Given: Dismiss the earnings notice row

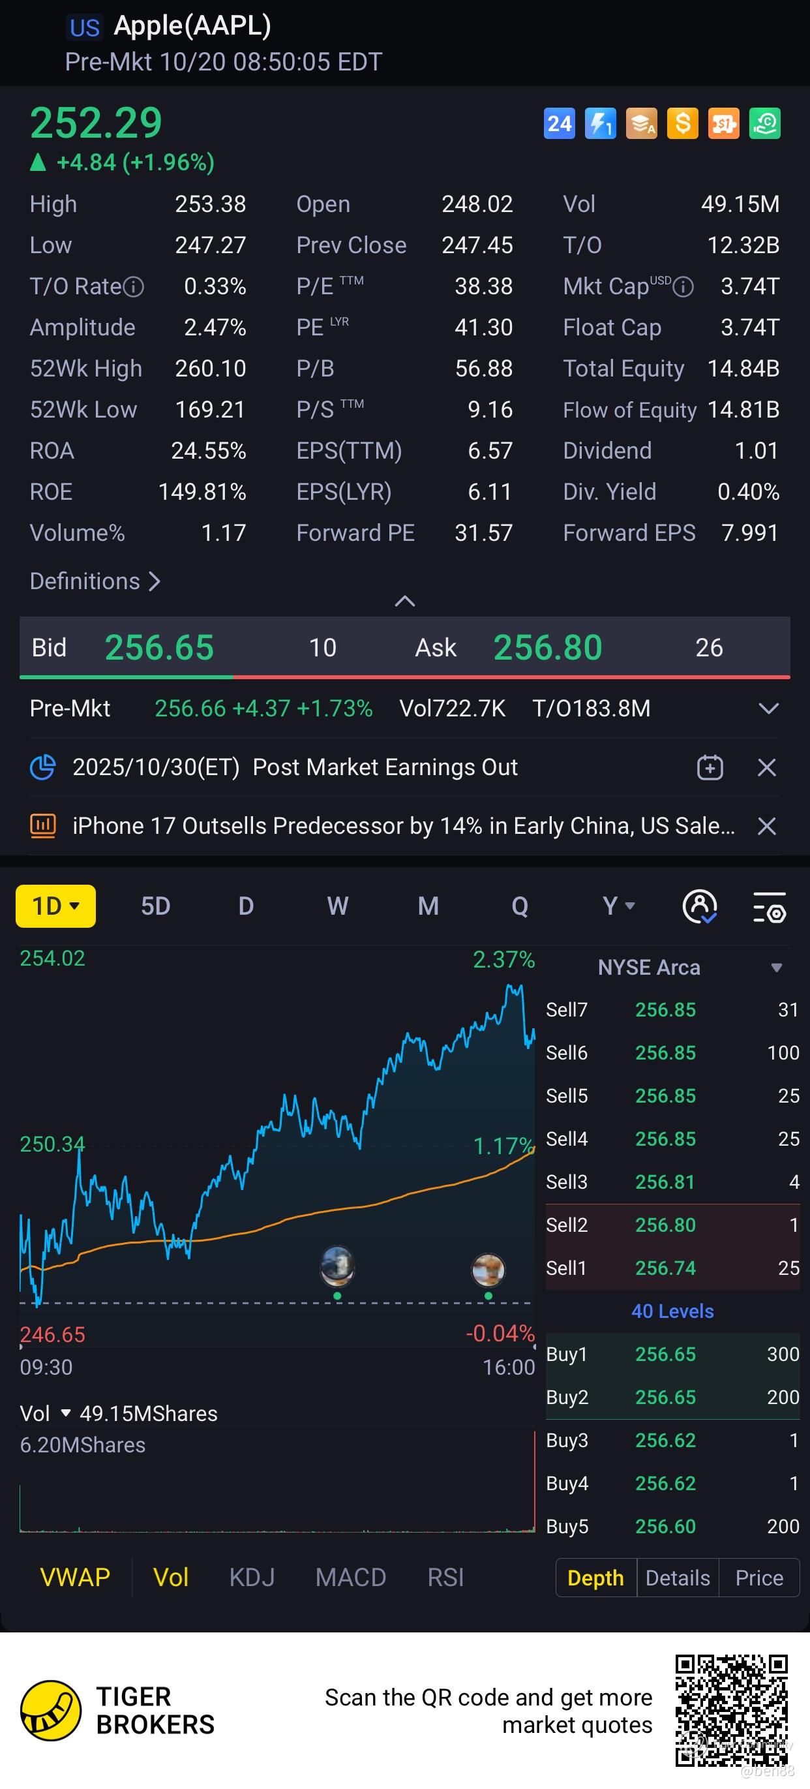Looking at the screenshot, I should (766, 767).
